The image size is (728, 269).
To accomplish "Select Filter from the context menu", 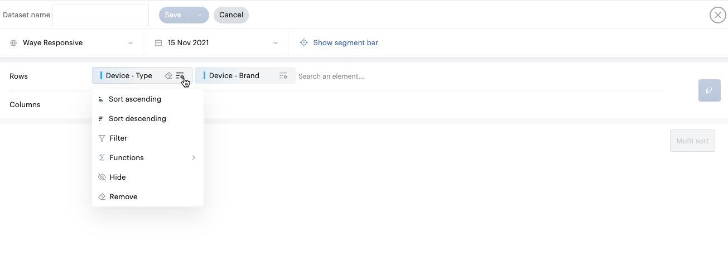I will point(118,138).
